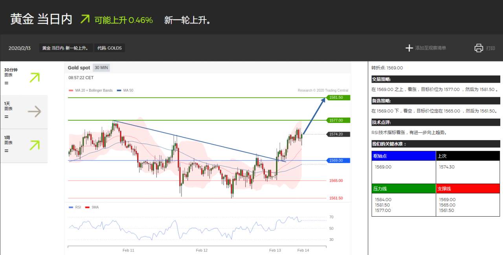The height and width of the screenshot is (255, 503).
Task: Select the 1天 chart tab
Action: [24, 112]
